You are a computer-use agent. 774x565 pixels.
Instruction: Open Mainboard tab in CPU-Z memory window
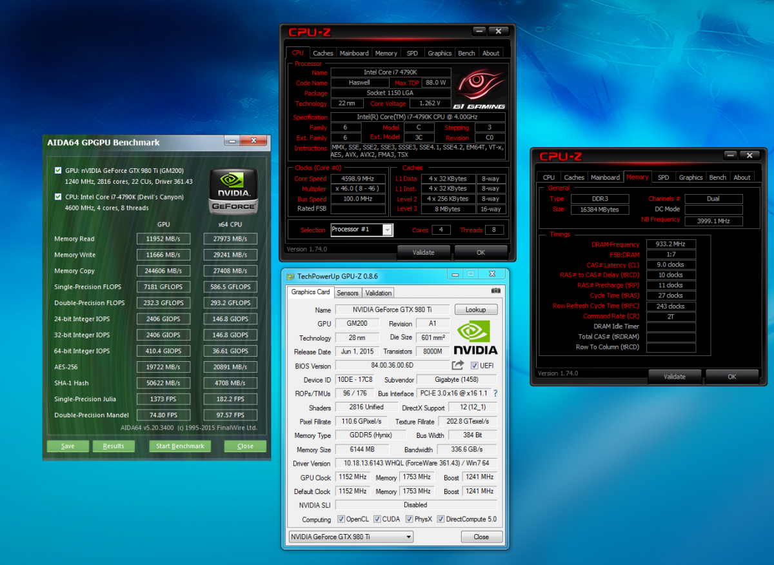point(606,177)
